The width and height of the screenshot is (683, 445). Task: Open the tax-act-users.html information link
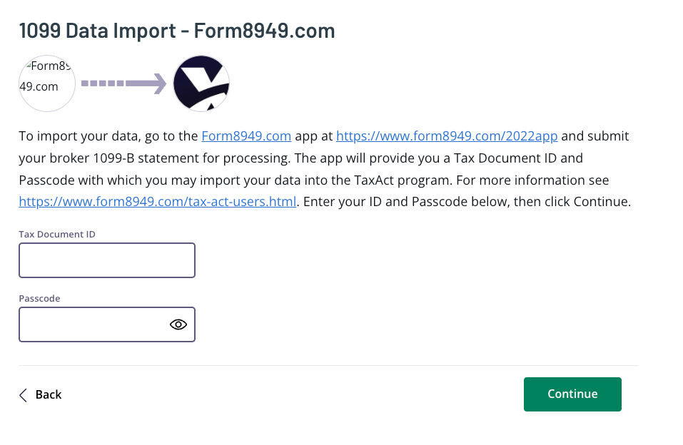point(157,201)
